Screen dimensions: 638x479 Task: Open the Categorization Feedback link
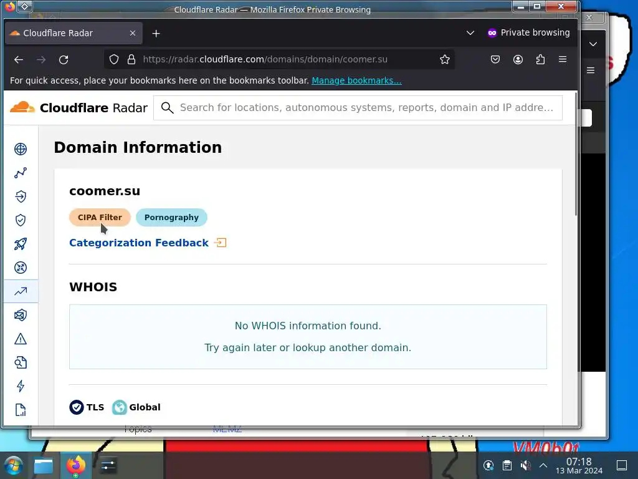[139, 243]
